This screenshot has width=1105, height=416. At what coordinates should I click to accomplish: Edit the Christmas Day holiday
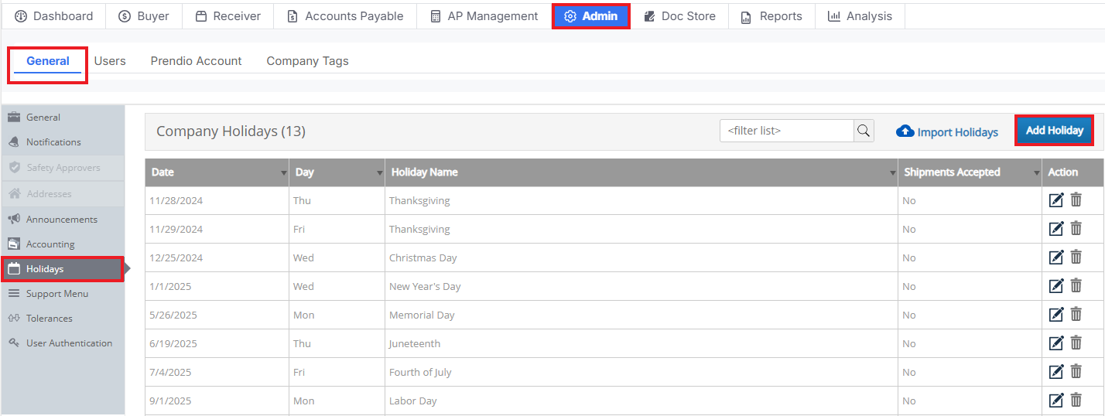(1056, 257)
